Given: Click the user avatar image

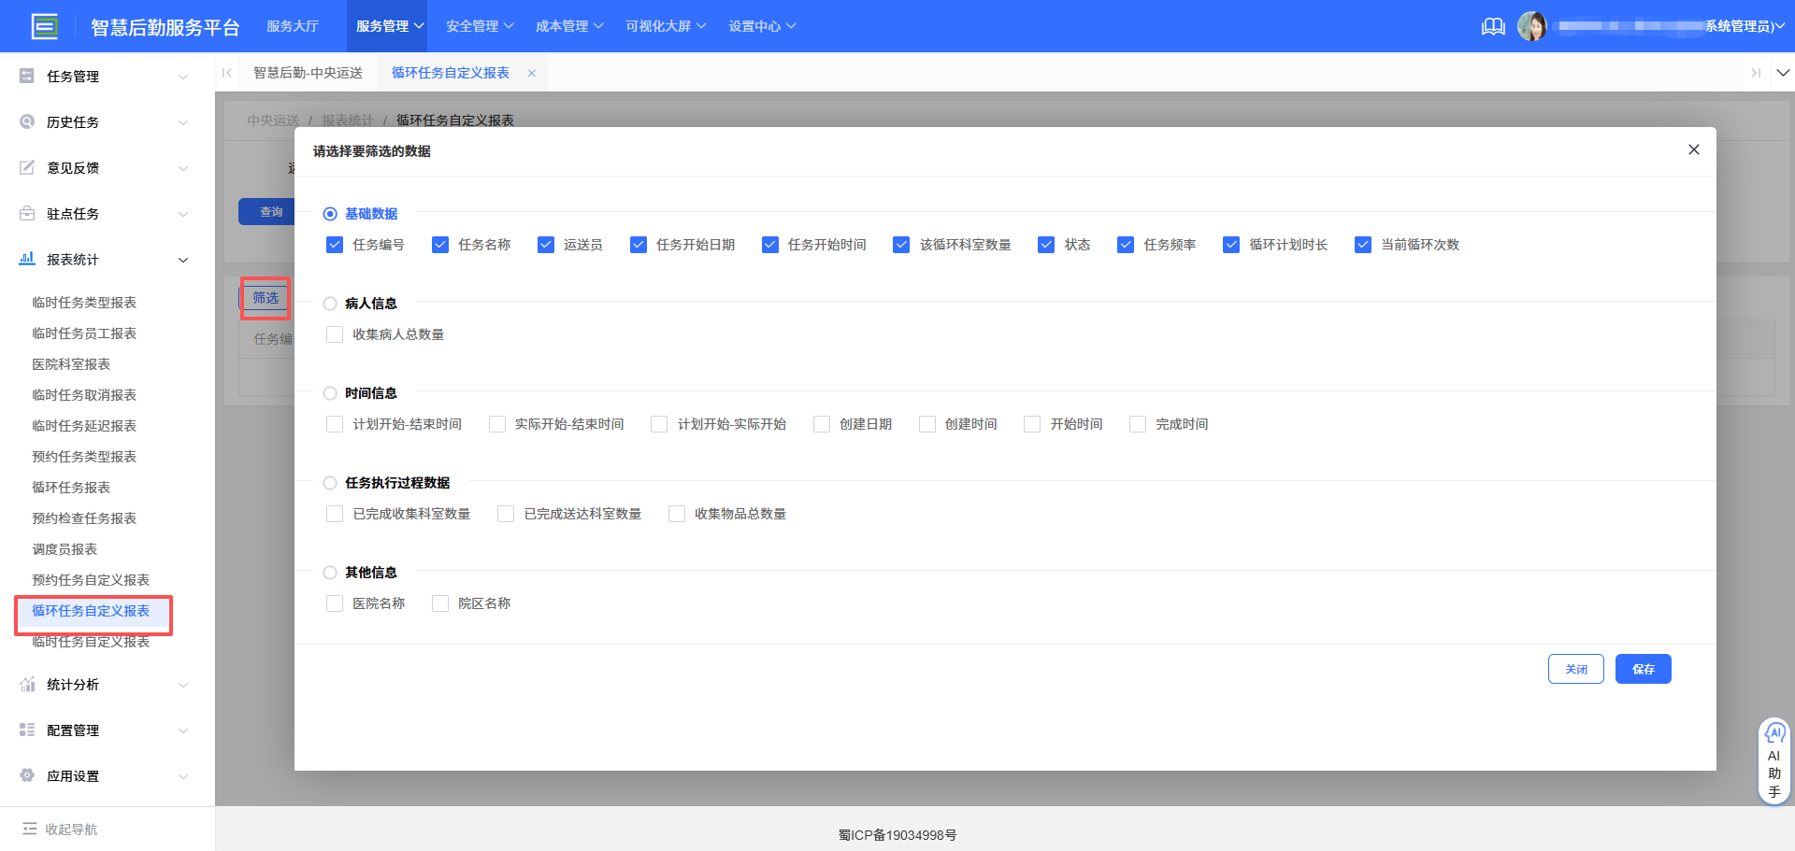Looking at the screenshot, I should 1533,25.
